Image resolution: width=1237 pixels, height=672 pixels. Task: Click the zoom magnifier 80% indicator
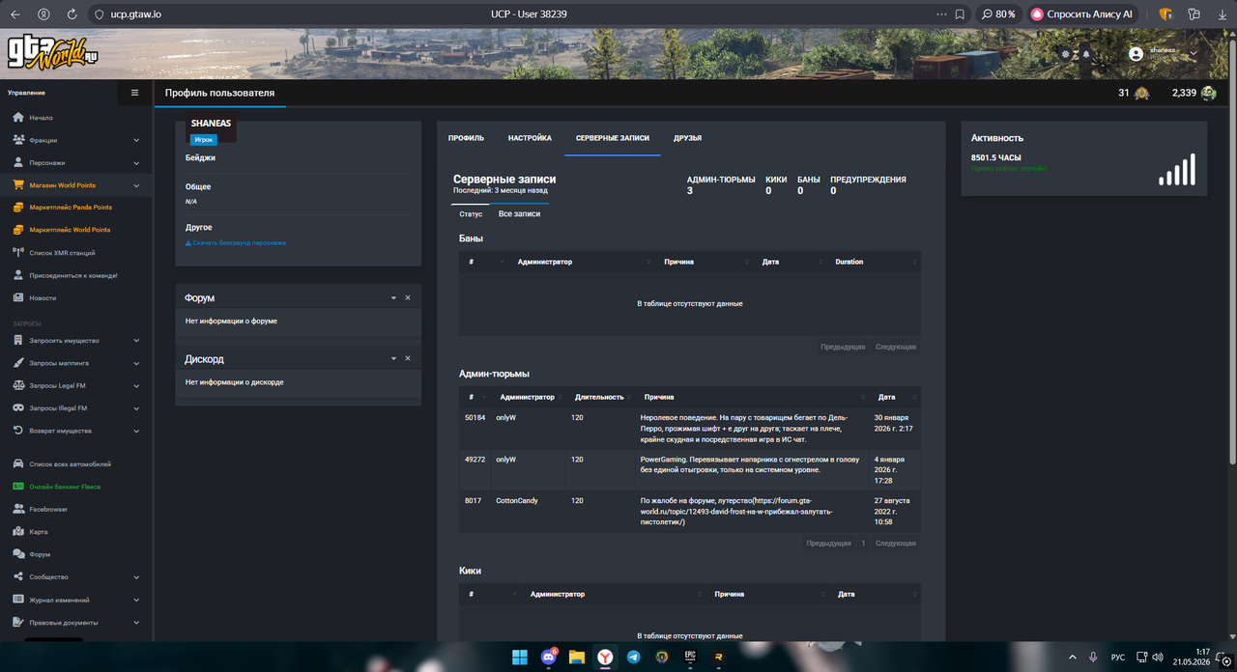998,14
